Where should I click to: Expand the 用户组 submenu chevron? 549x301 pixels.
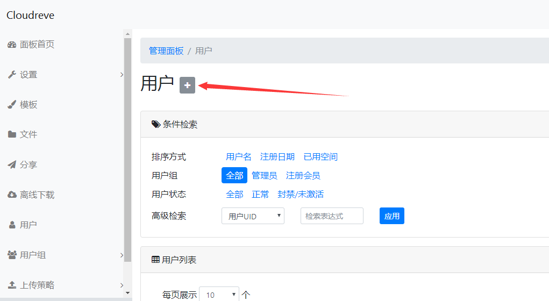122,255
